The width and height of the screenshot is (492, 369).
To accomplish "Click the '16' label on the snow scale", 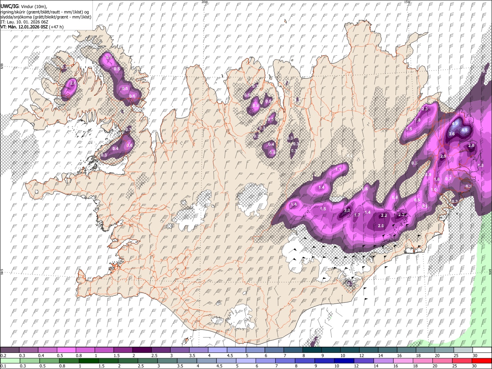I will pos(400,356).
